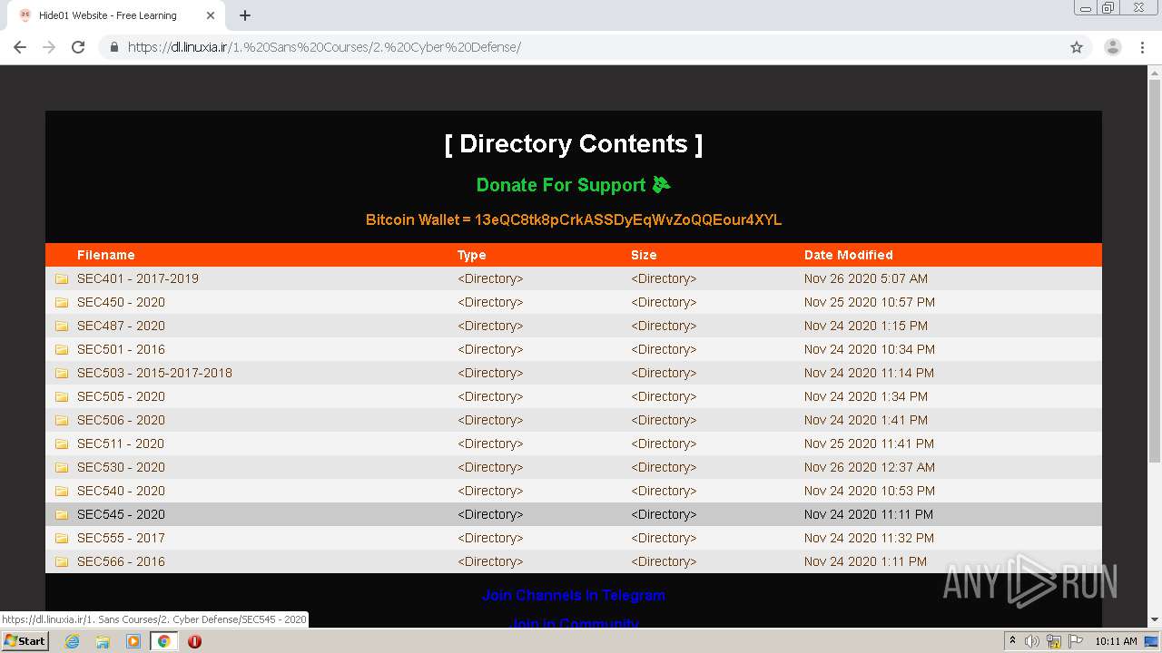Open the SEC555 - 2017 directory link
The width and height of the screenshot is (1162, 653).
pyautogui.click(x=121, y=538)
